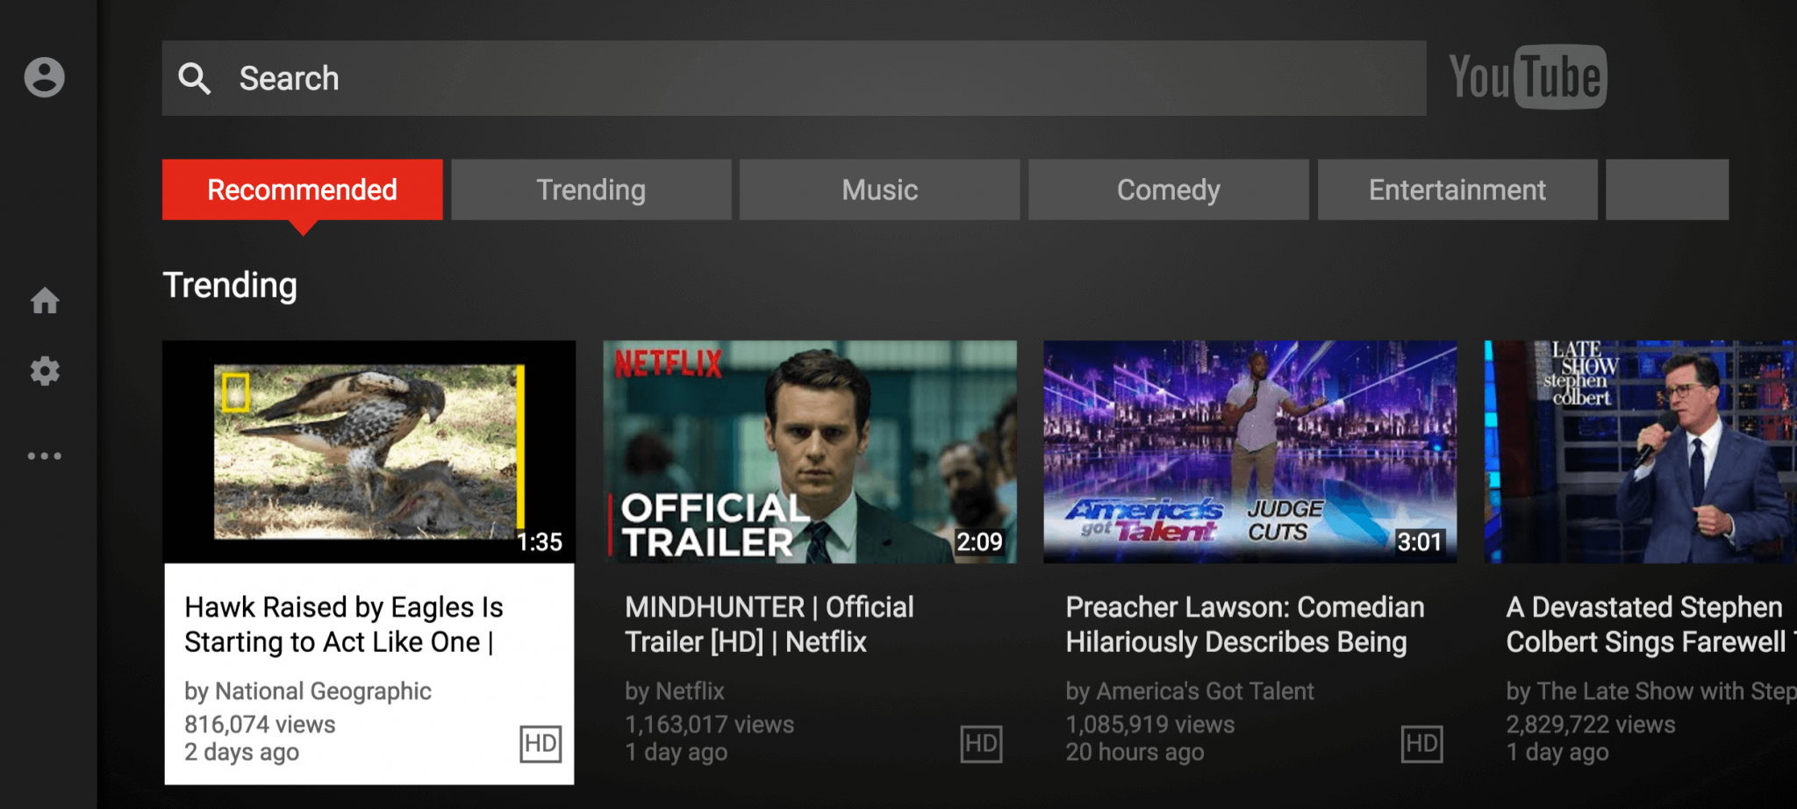Image resolution: width=1797 pixels, height=809 pixels.
Task: Open the MINDHUNTER official trailer thumbnail
Action: pos(810,452)
